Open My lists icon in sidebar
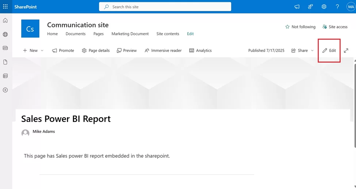 5,76
